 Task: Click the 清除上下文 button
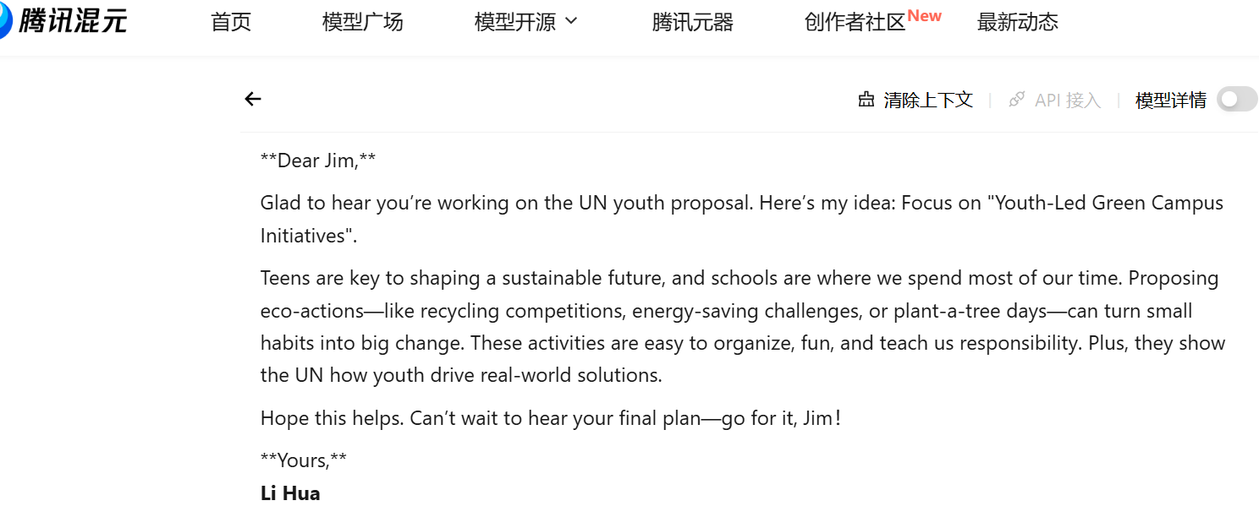pos(915,100)
